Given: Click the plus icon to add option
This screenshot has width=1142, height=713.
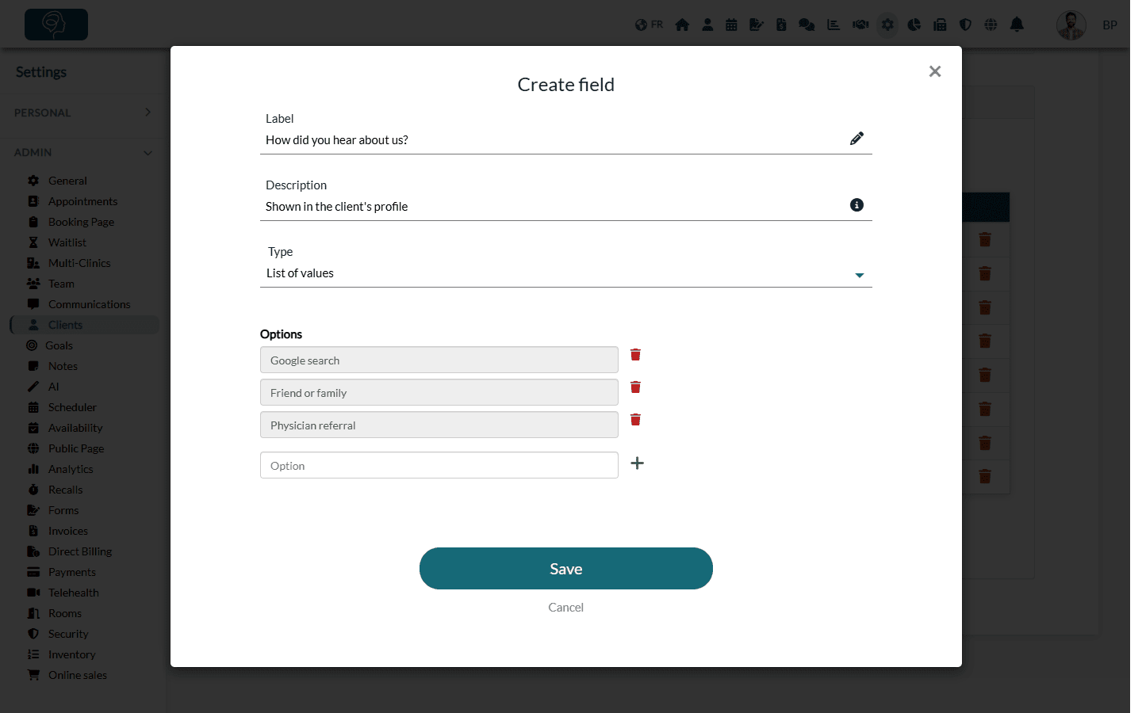Looking at the screenshot, I should (x=637, y=463).
